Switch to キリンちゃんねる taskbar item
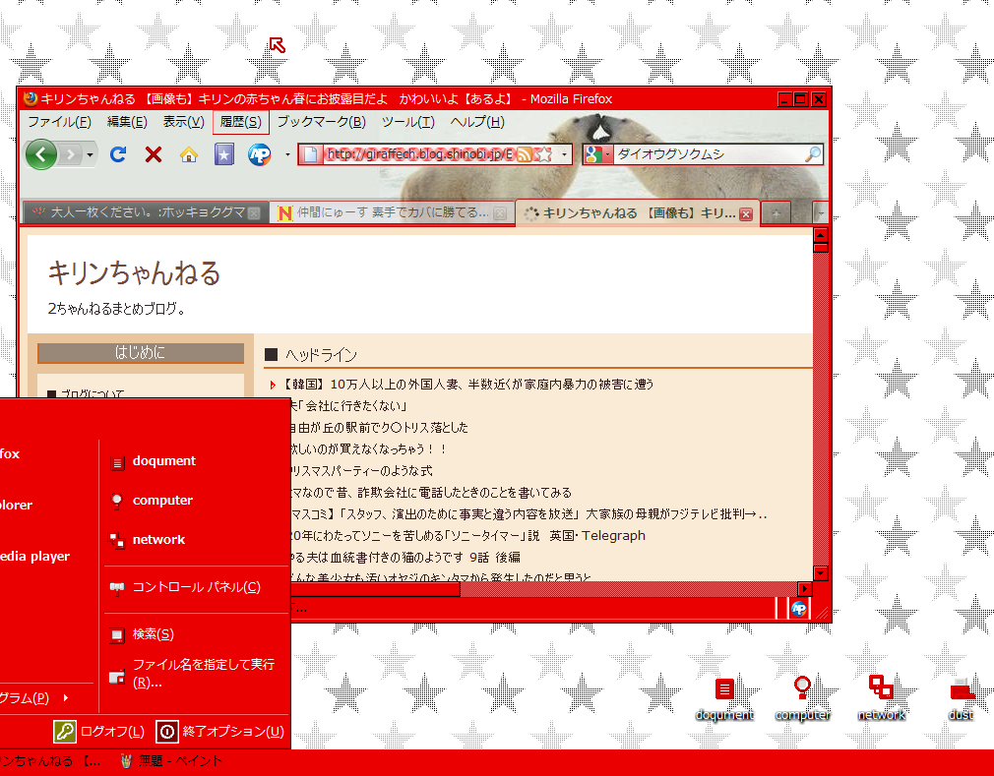This screenshot has height=776, width=994. pos(51,761)
